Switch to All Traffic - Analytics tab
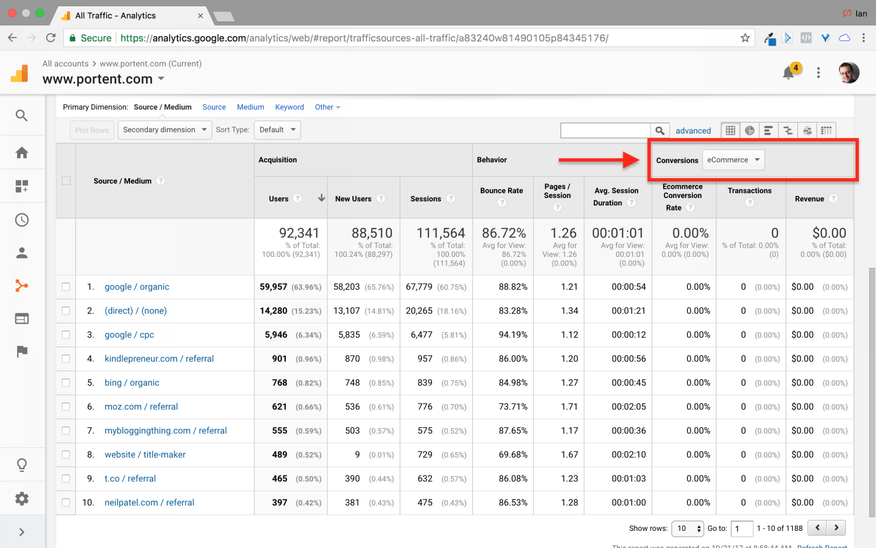 click(x=131, y=15)
